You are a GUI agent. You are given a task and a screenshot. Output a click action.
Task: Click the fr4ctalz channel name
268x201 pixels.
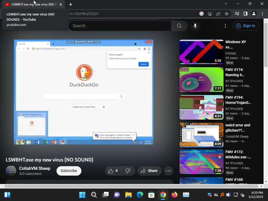pyautogui.click(x=231, y=53)
